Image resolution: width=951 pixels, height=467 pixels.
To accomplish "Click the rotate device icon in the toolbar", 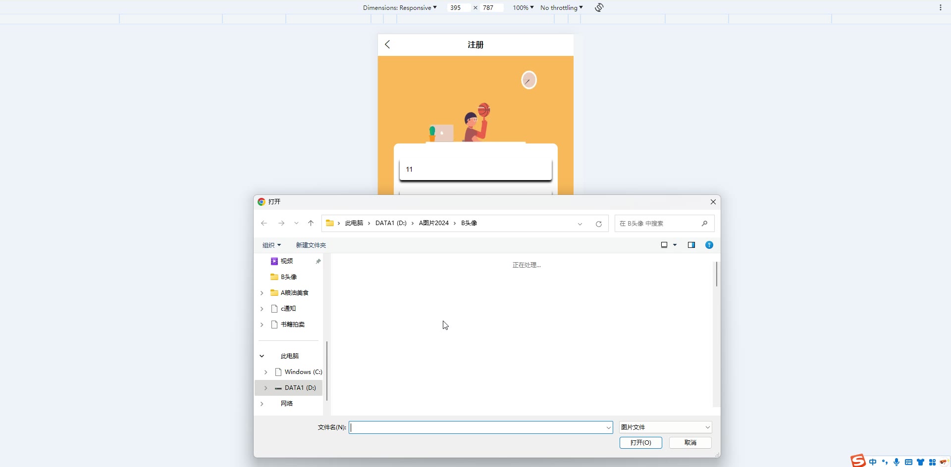I will click(599, 7).
